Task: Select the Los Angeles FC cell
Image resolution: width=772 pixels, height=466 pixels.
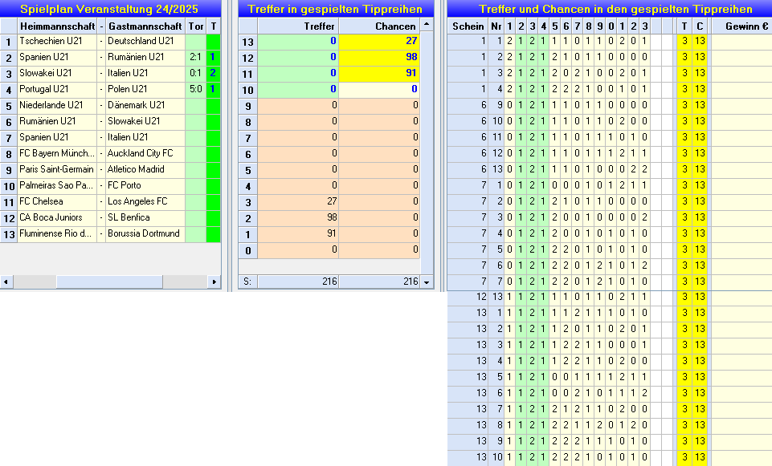Action: [145, 201]
